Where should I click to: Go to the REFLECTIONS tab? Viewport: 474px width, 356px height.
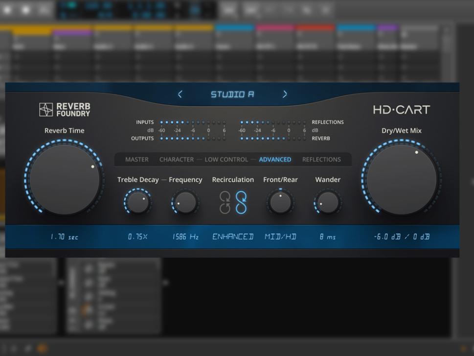[321, 160]
